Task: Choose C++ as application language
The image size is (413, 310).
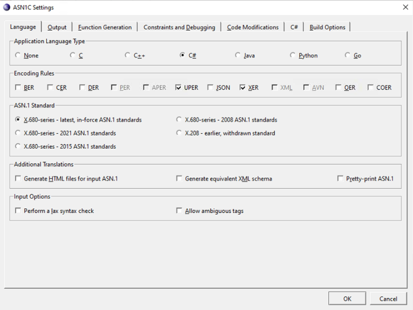Action: [127, 55]
